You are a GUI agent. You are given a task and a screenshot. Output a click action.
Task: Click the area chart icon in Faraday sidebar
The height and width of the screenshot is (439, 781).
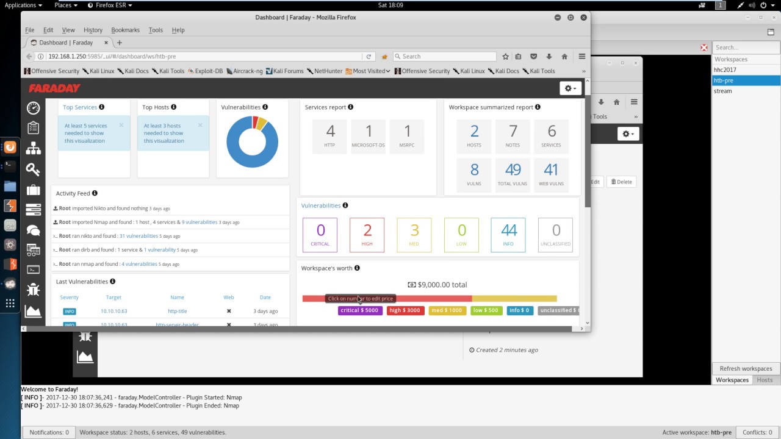tap(33, 310)
